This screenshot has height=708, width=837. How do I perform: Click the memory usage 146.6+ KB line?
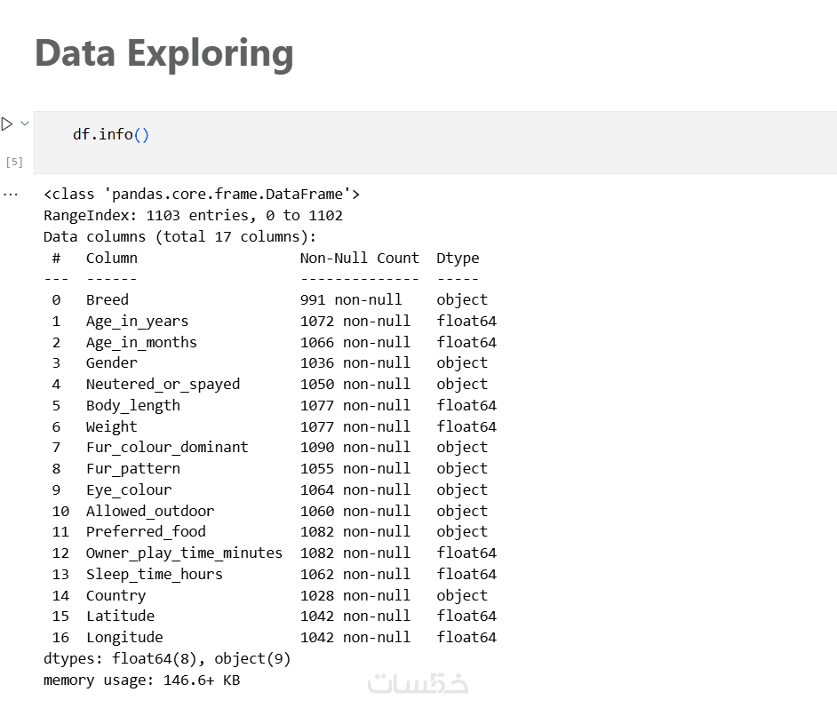pyautogui.click(x=141, y=680)
